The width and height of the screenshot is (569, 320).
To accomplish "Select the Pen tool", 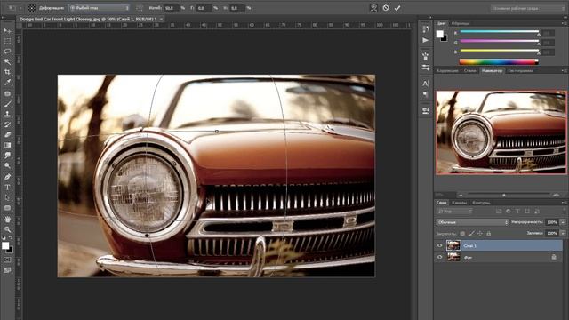I will (7, 177).
